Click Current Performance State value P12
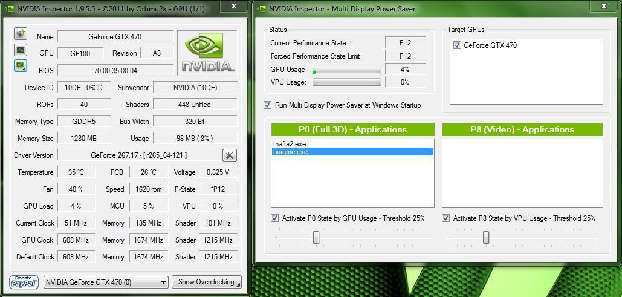The width and height of the screenshot is (622, 297). (406, 43)
